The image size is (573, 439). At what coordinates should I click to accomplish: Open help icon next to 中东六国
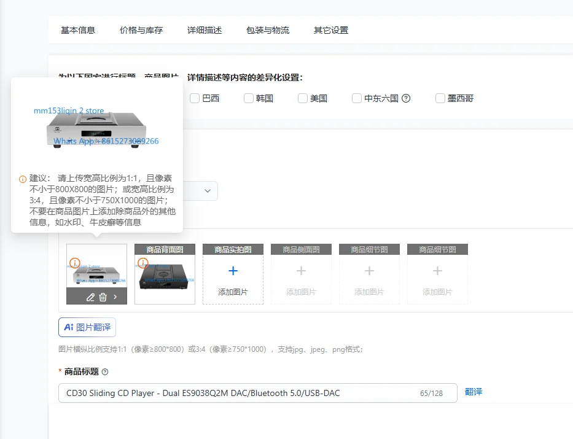(406, 98)
